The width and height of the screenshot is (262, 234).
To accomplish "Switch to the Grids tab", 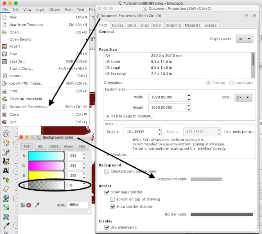I will point(132,25).
